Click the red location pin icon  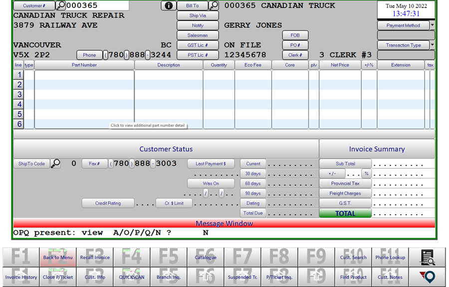[427, 277]
